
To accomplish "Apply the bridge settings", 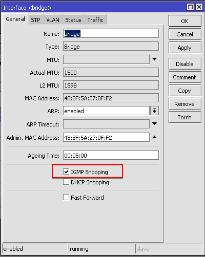I will point(185,48).
